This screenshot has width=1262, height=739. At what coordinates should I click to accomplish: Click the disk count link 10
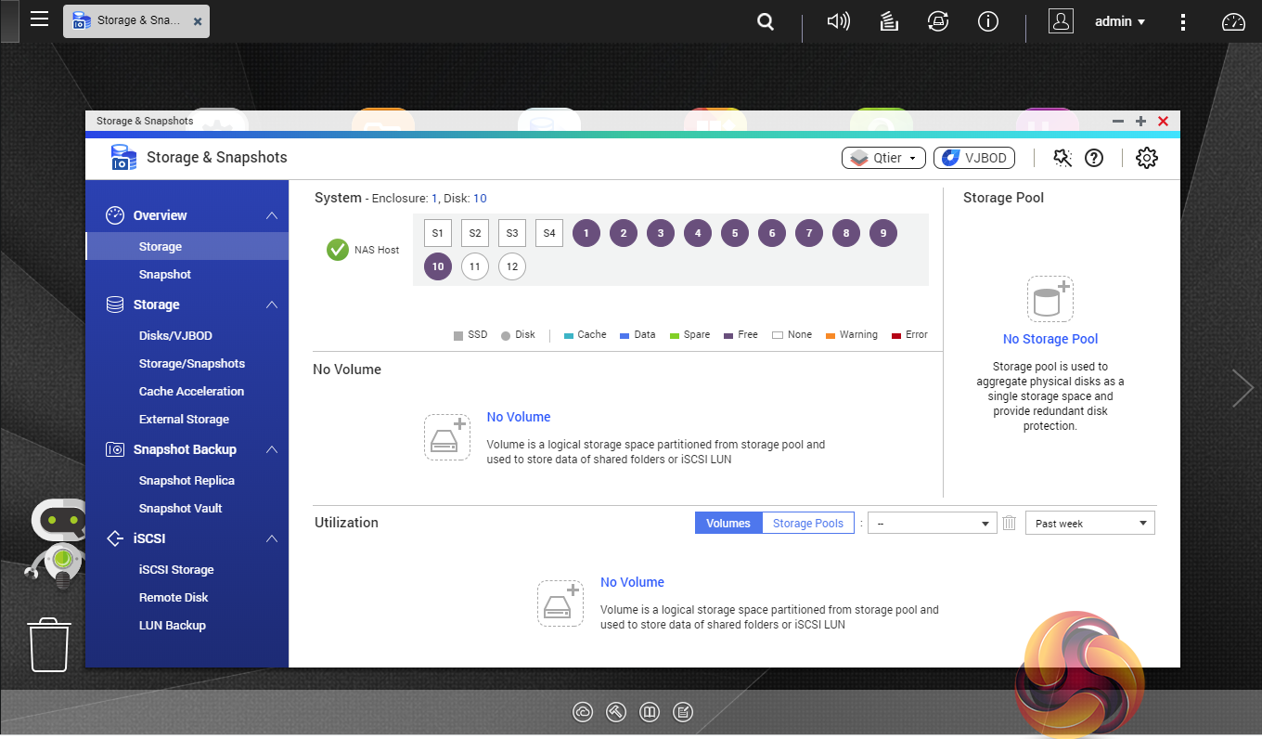[x=480, y=199]
